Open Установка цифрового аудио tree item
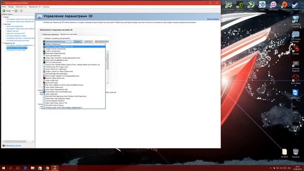The image size is (304, 171). tap(16, 36)
